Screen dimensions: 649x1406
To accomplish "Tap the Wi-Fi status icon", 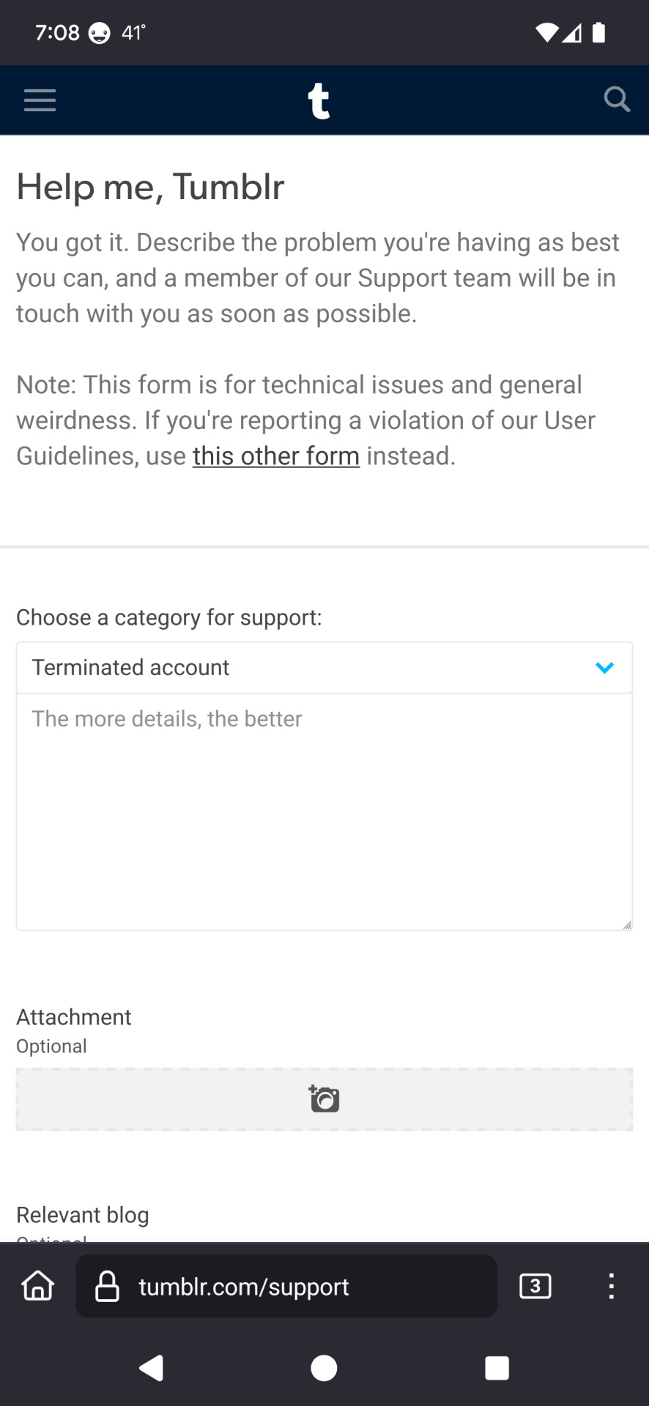I will (546, 32).
